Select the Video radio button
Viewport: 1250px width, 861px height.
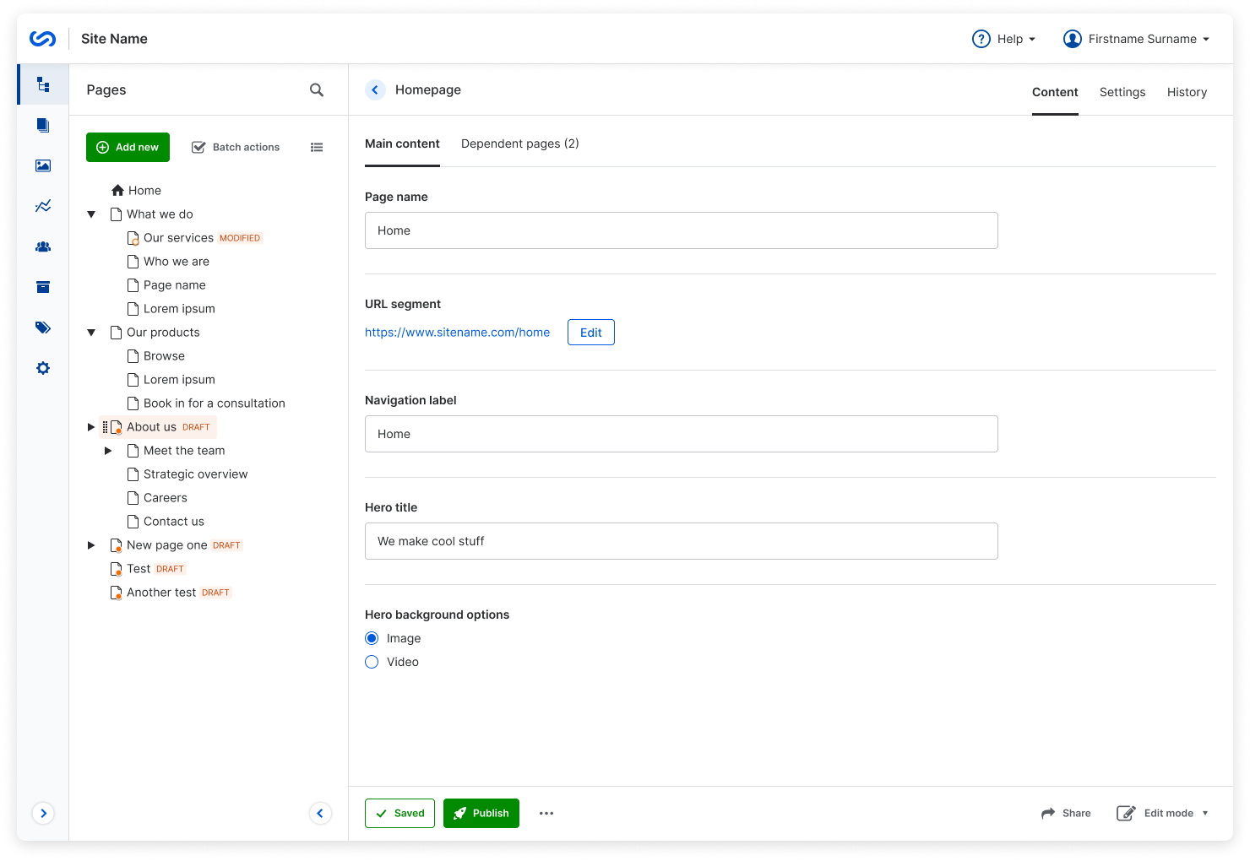[x=372, y=662]
